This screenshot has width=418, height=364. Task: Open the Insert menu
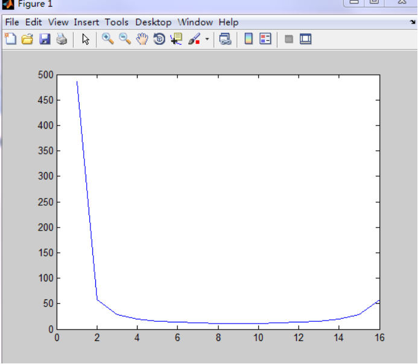point(86,22)
